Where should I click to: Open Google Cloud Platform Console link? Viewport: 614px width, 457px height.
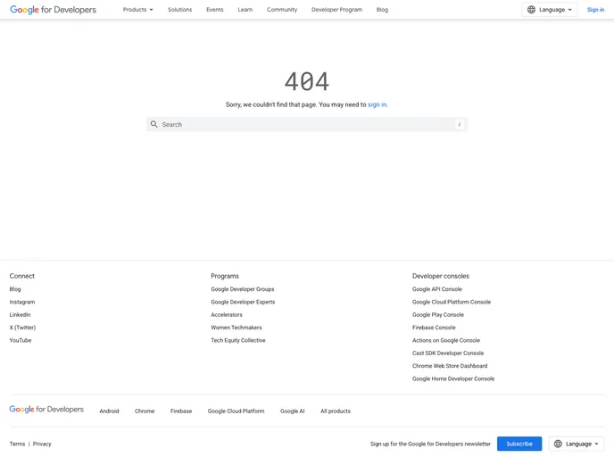pos(451,302)
